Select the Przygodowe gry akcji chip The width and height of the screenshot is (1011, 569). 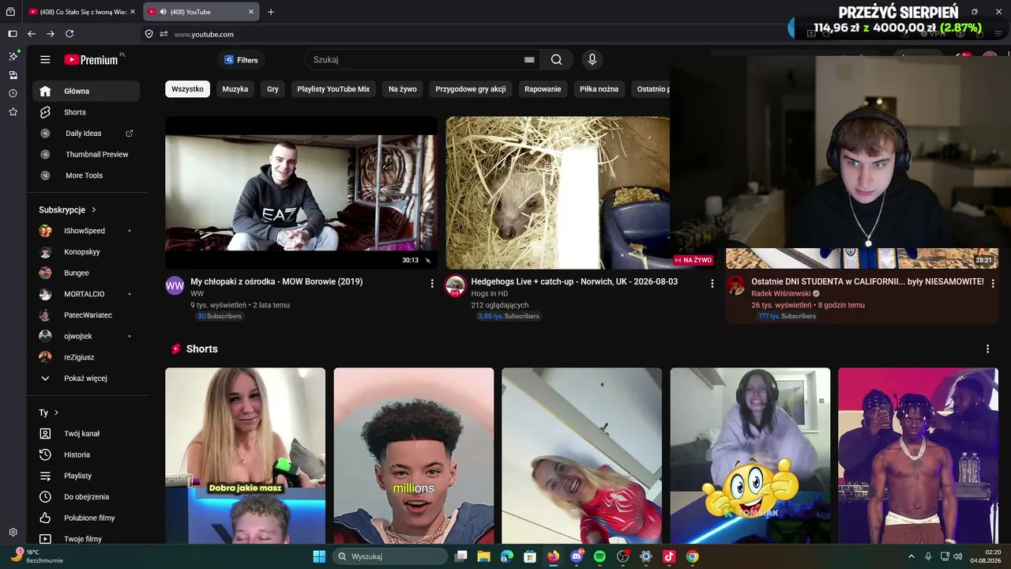tap(471, 89)
